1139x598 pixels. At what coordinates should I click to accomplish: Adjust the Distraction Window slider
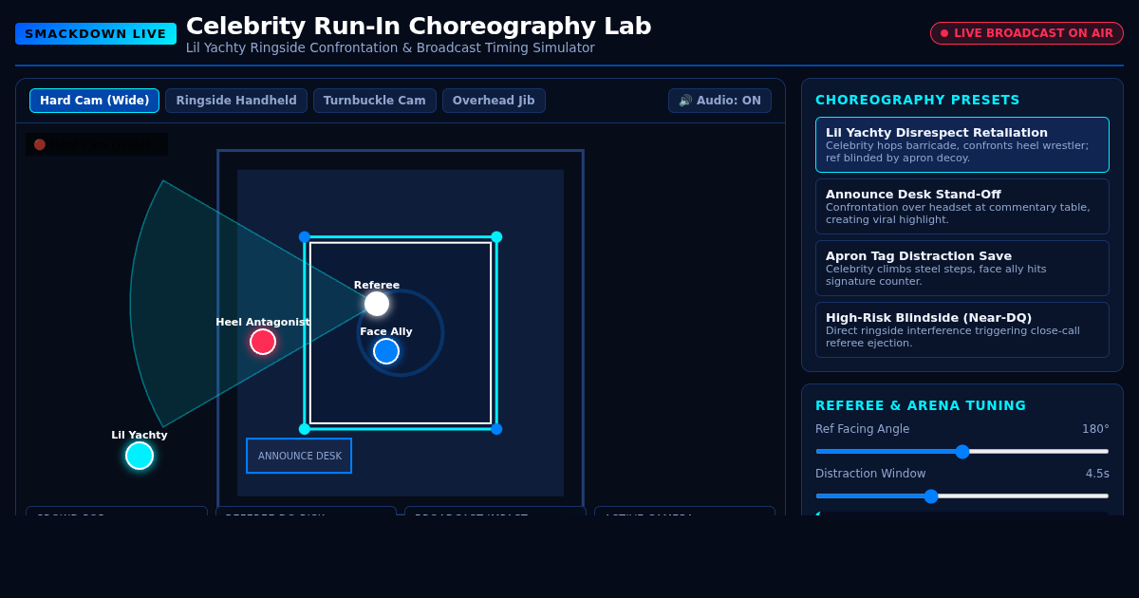point(962,495)
